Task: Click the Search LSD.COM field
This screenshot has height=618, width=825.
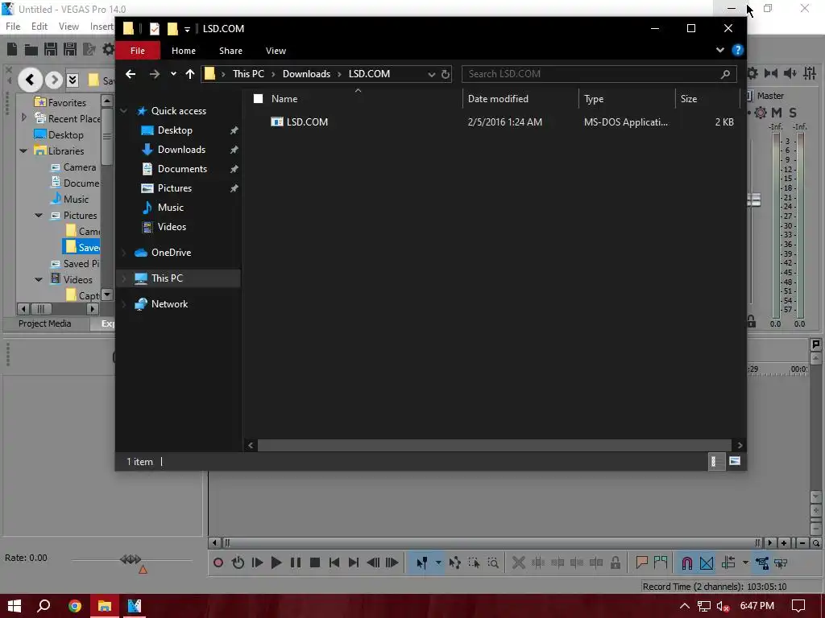Action: tap(599, 74)
